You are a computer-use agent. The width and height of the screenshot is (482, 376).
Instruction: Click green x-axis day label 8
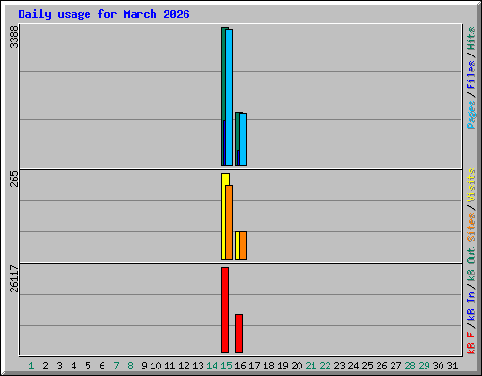(x=130, y=366)
